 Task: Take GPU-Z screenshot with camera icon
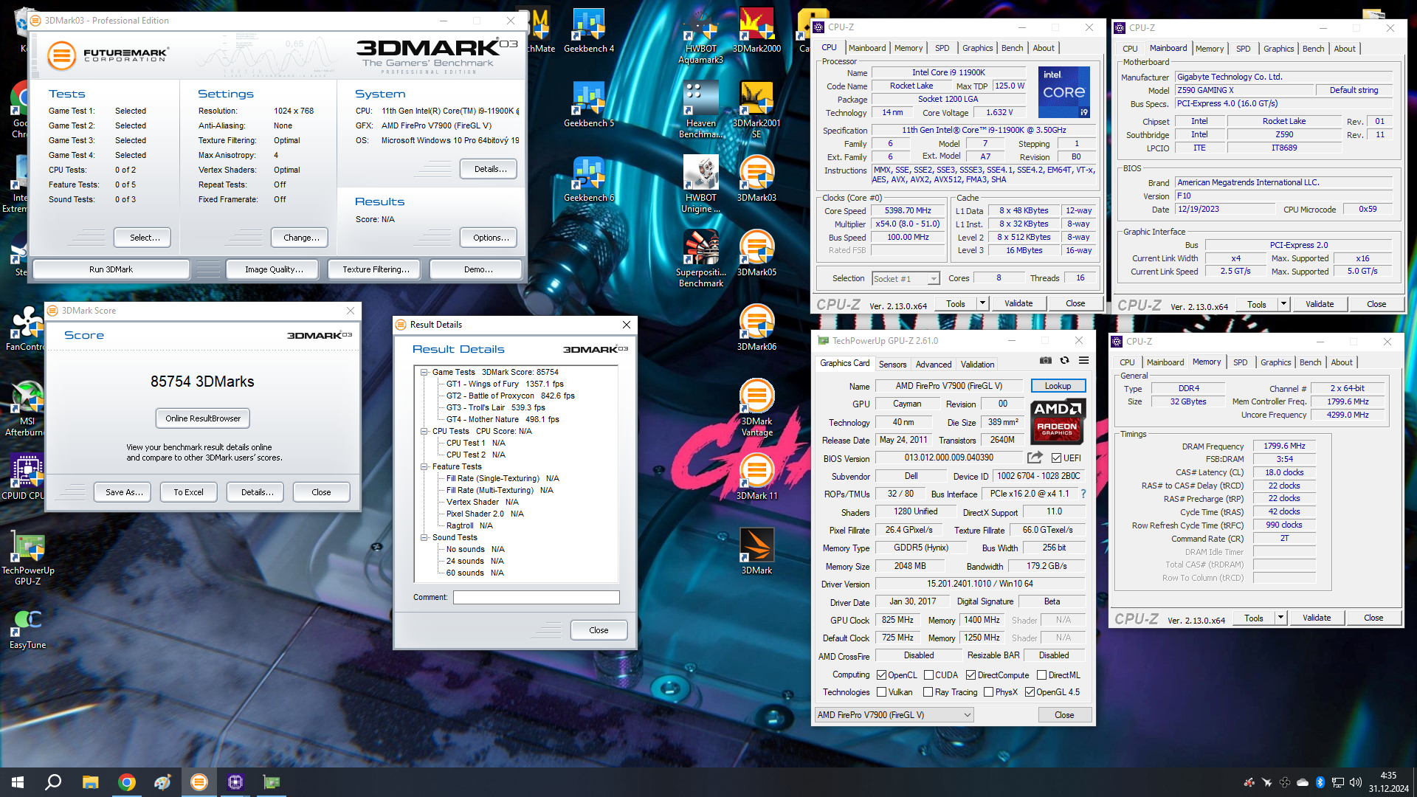1046,360
